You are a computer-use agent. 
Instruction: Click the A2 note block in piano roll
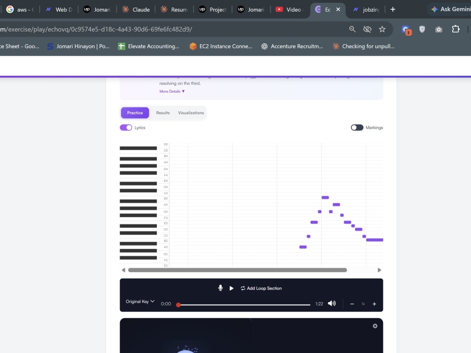[303, 247]
